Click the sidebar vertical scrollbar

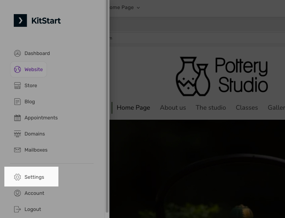tap(107, 106)
